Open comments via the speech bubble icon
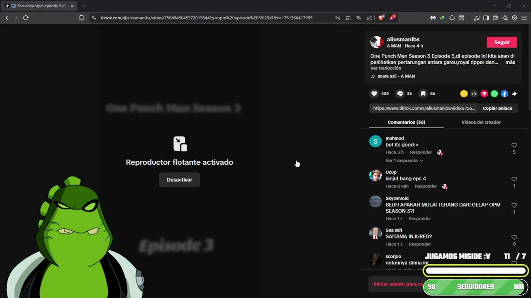The width and height of the screenshot is (531, 298). [x=400, y=94]
